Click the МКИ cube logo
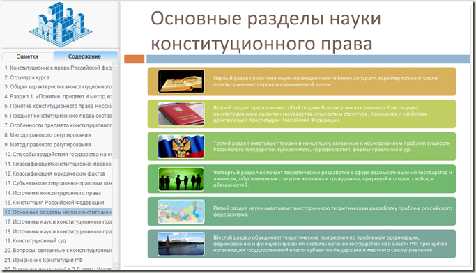This screenshot has height=273, width=476. tap(61, 24)
